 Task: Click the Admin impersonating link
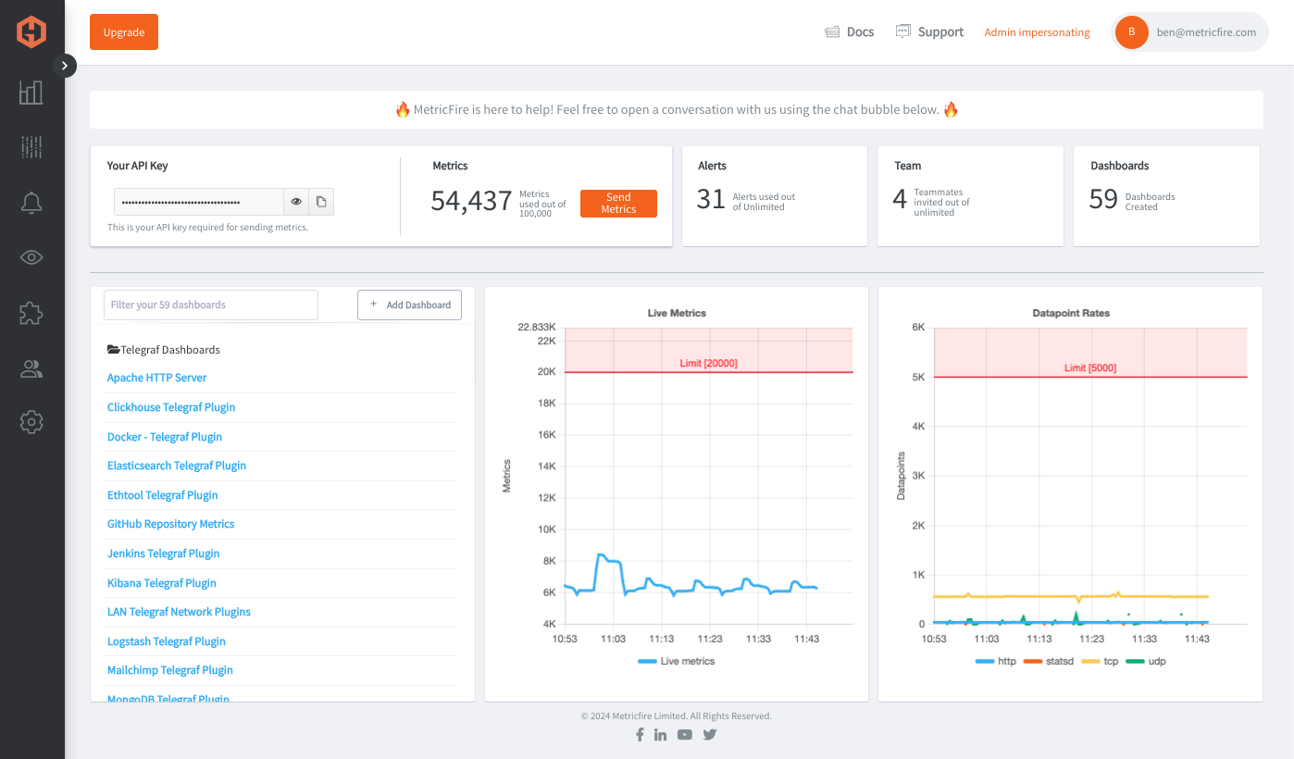[1037, 32]
